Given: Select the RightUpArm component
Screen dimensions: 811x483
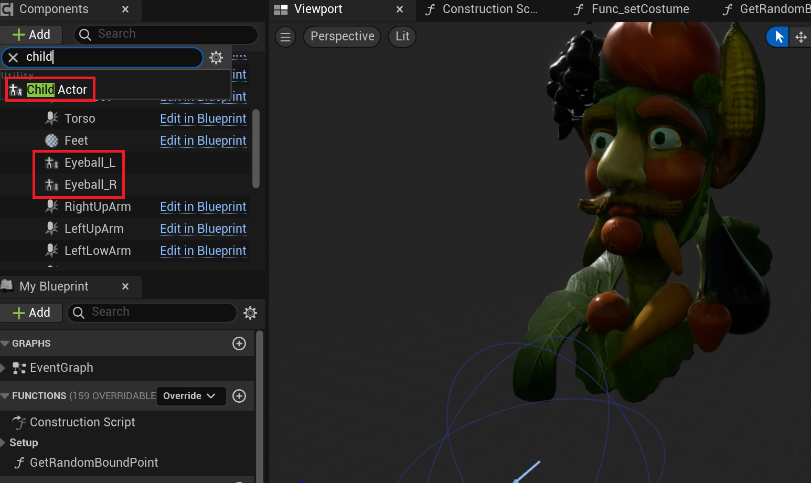Looking at the screenshot, I should 125,207.
